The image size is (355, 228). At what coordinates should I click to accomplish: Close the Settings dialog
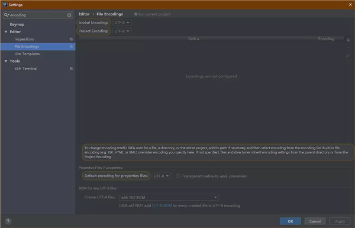350,5
